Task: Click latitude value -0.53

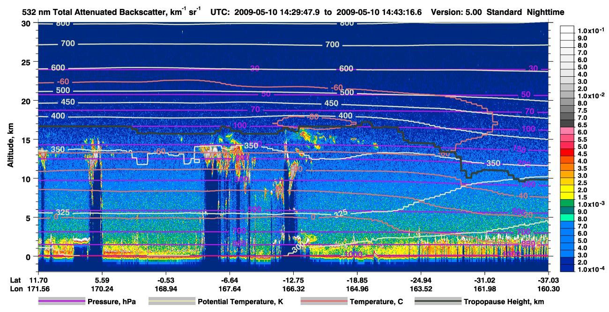Action: pos(166,280)
